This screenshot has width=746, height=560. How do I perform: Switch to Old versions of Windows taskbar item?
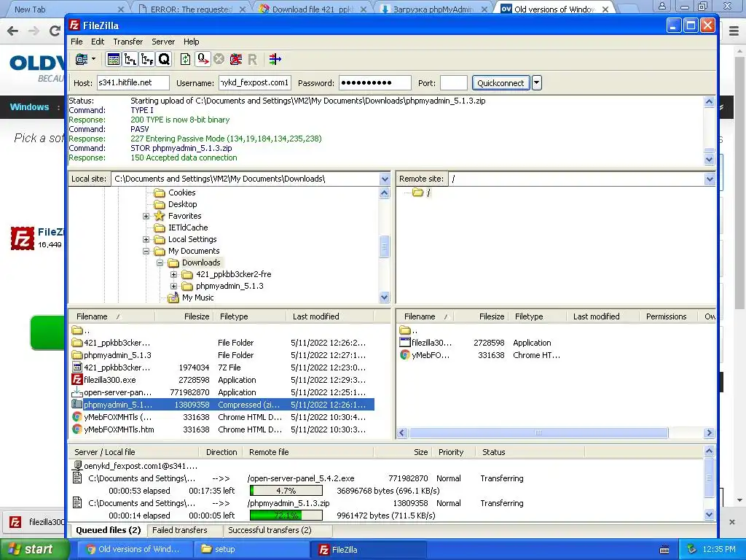[x=133, y=549]
